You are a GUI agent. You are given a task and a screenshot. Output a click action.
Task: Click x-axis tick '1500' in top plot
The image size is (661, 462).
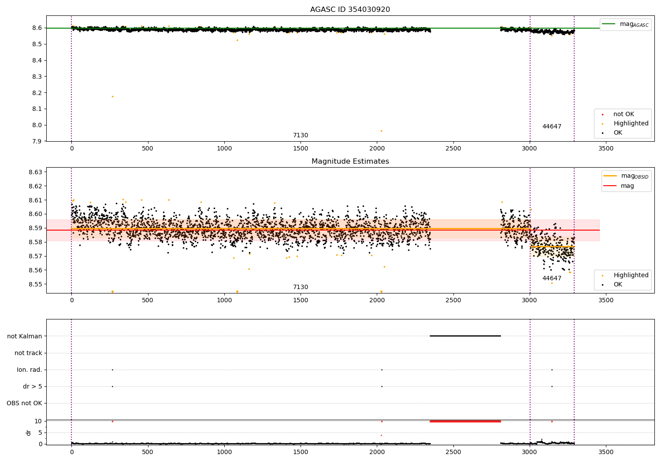[x=301, y=149]
